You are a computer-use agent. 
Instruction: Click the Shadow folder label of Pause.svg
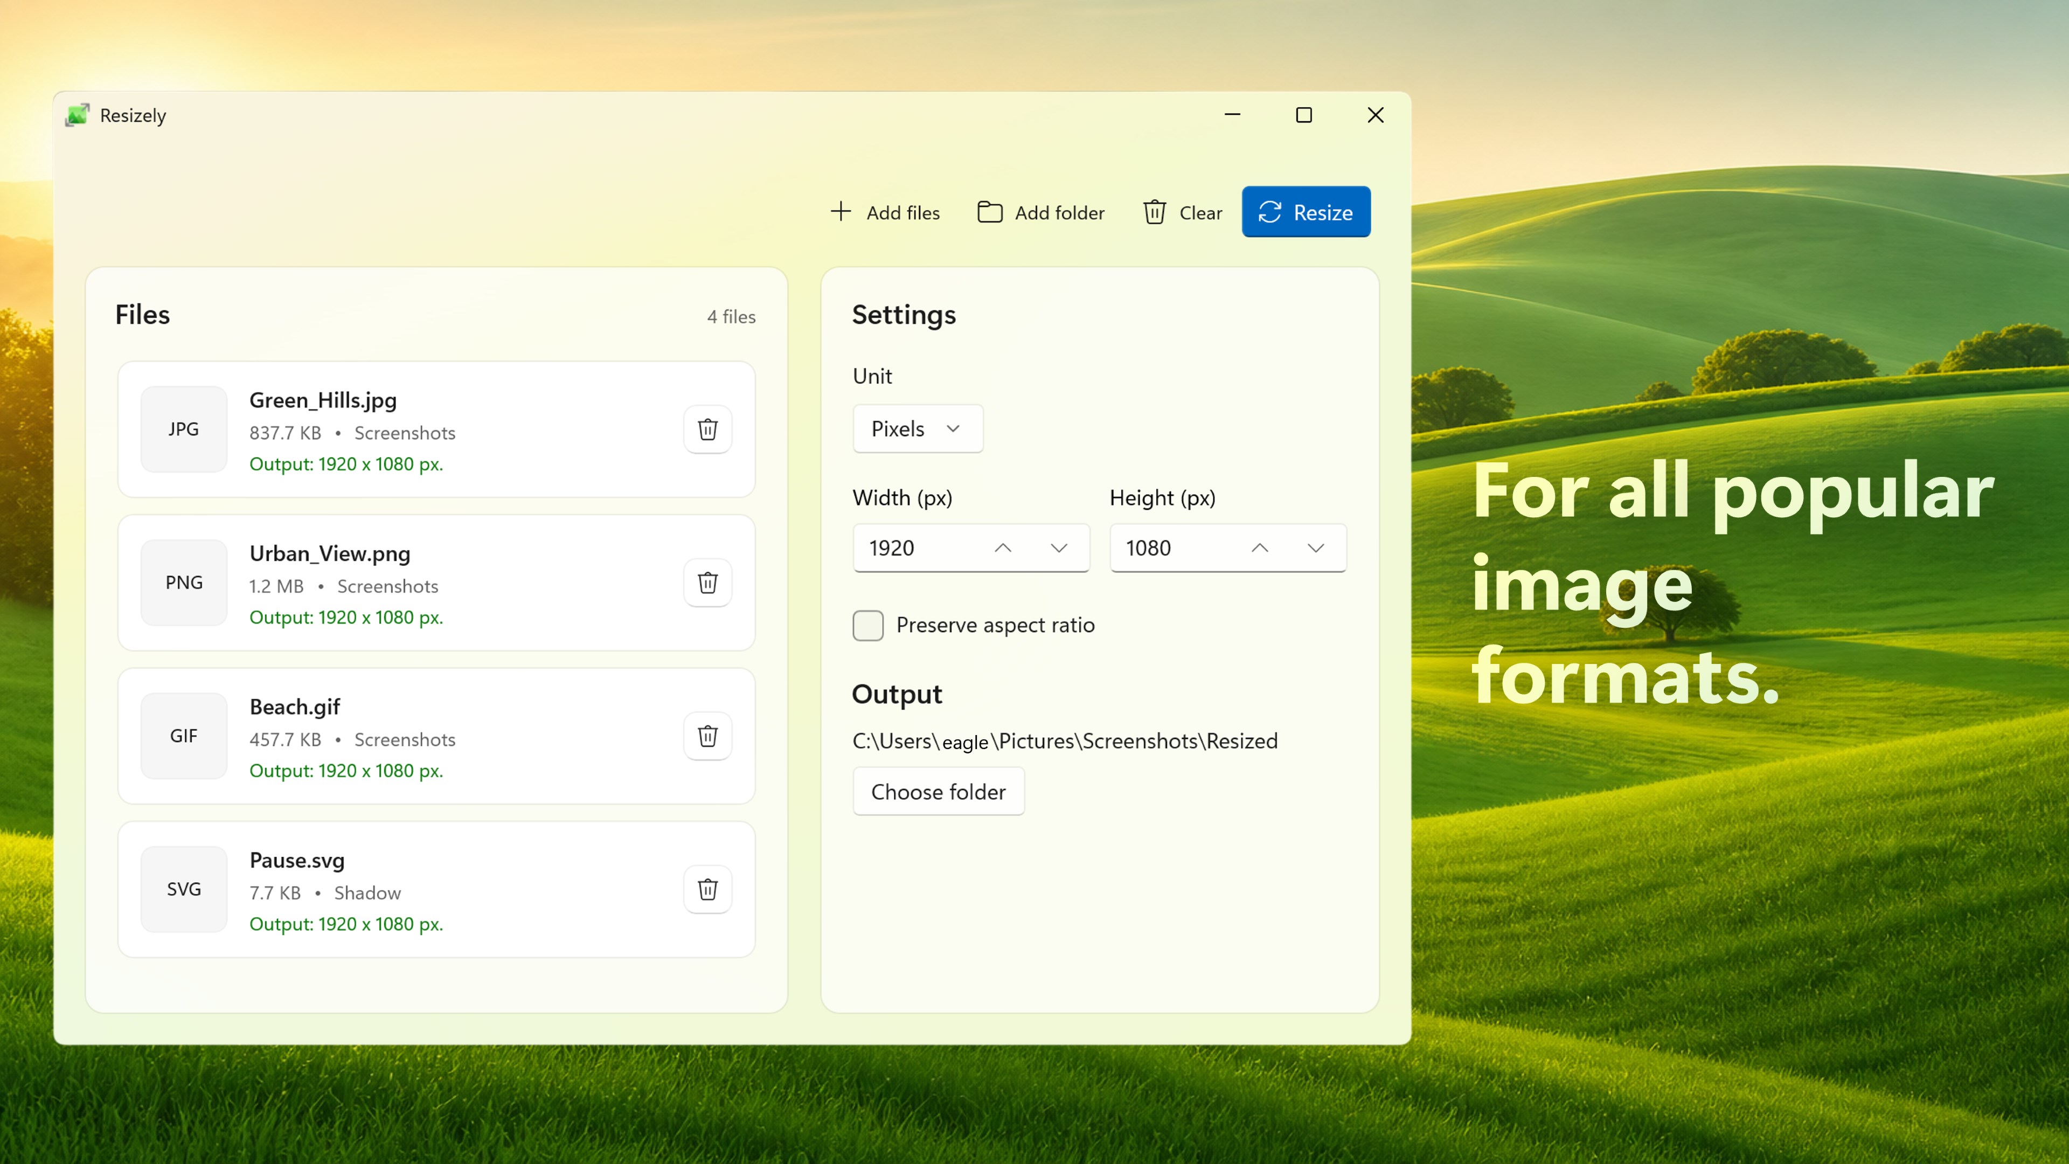367,893
